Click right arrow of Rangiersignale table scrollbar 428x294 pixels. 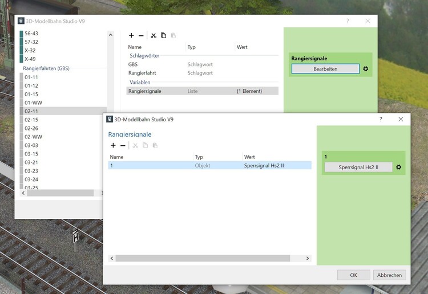tap(308, 258)
